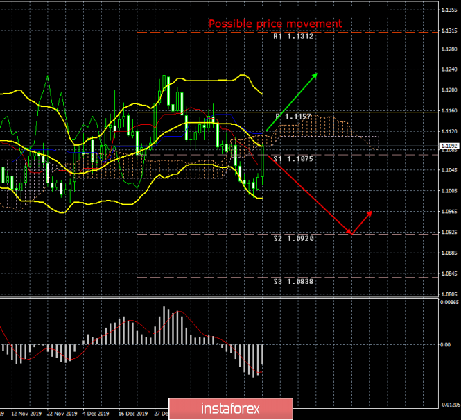Click the 1.1355 price axis value
This screenshot has height=420, width=461.
(449, 10)
